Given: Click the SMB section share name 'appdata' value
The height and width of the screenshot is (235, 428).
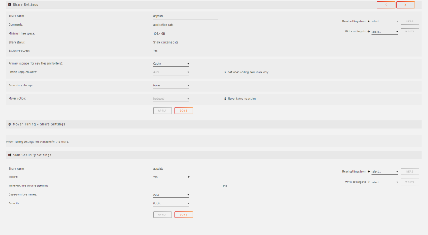Looking at the screenshot, I should pyautogui.click(x=158, y=169).
